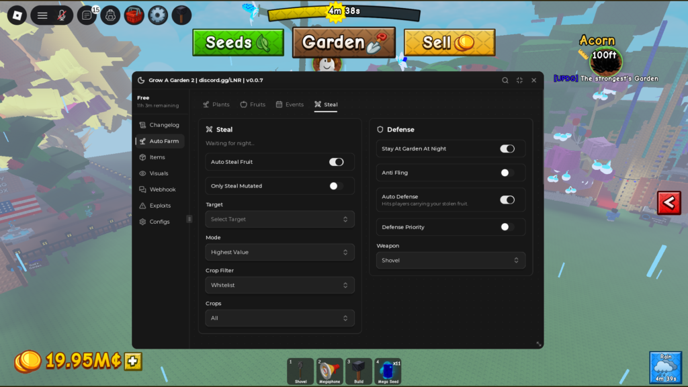
Task: Click the yellow Sell button
Action: (449, 42)
